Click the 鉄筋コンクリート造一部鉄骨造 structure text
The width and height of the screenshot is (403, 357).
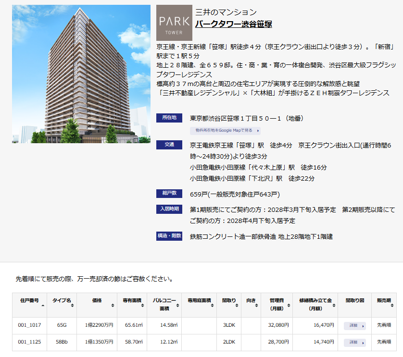tap(233, 236)
